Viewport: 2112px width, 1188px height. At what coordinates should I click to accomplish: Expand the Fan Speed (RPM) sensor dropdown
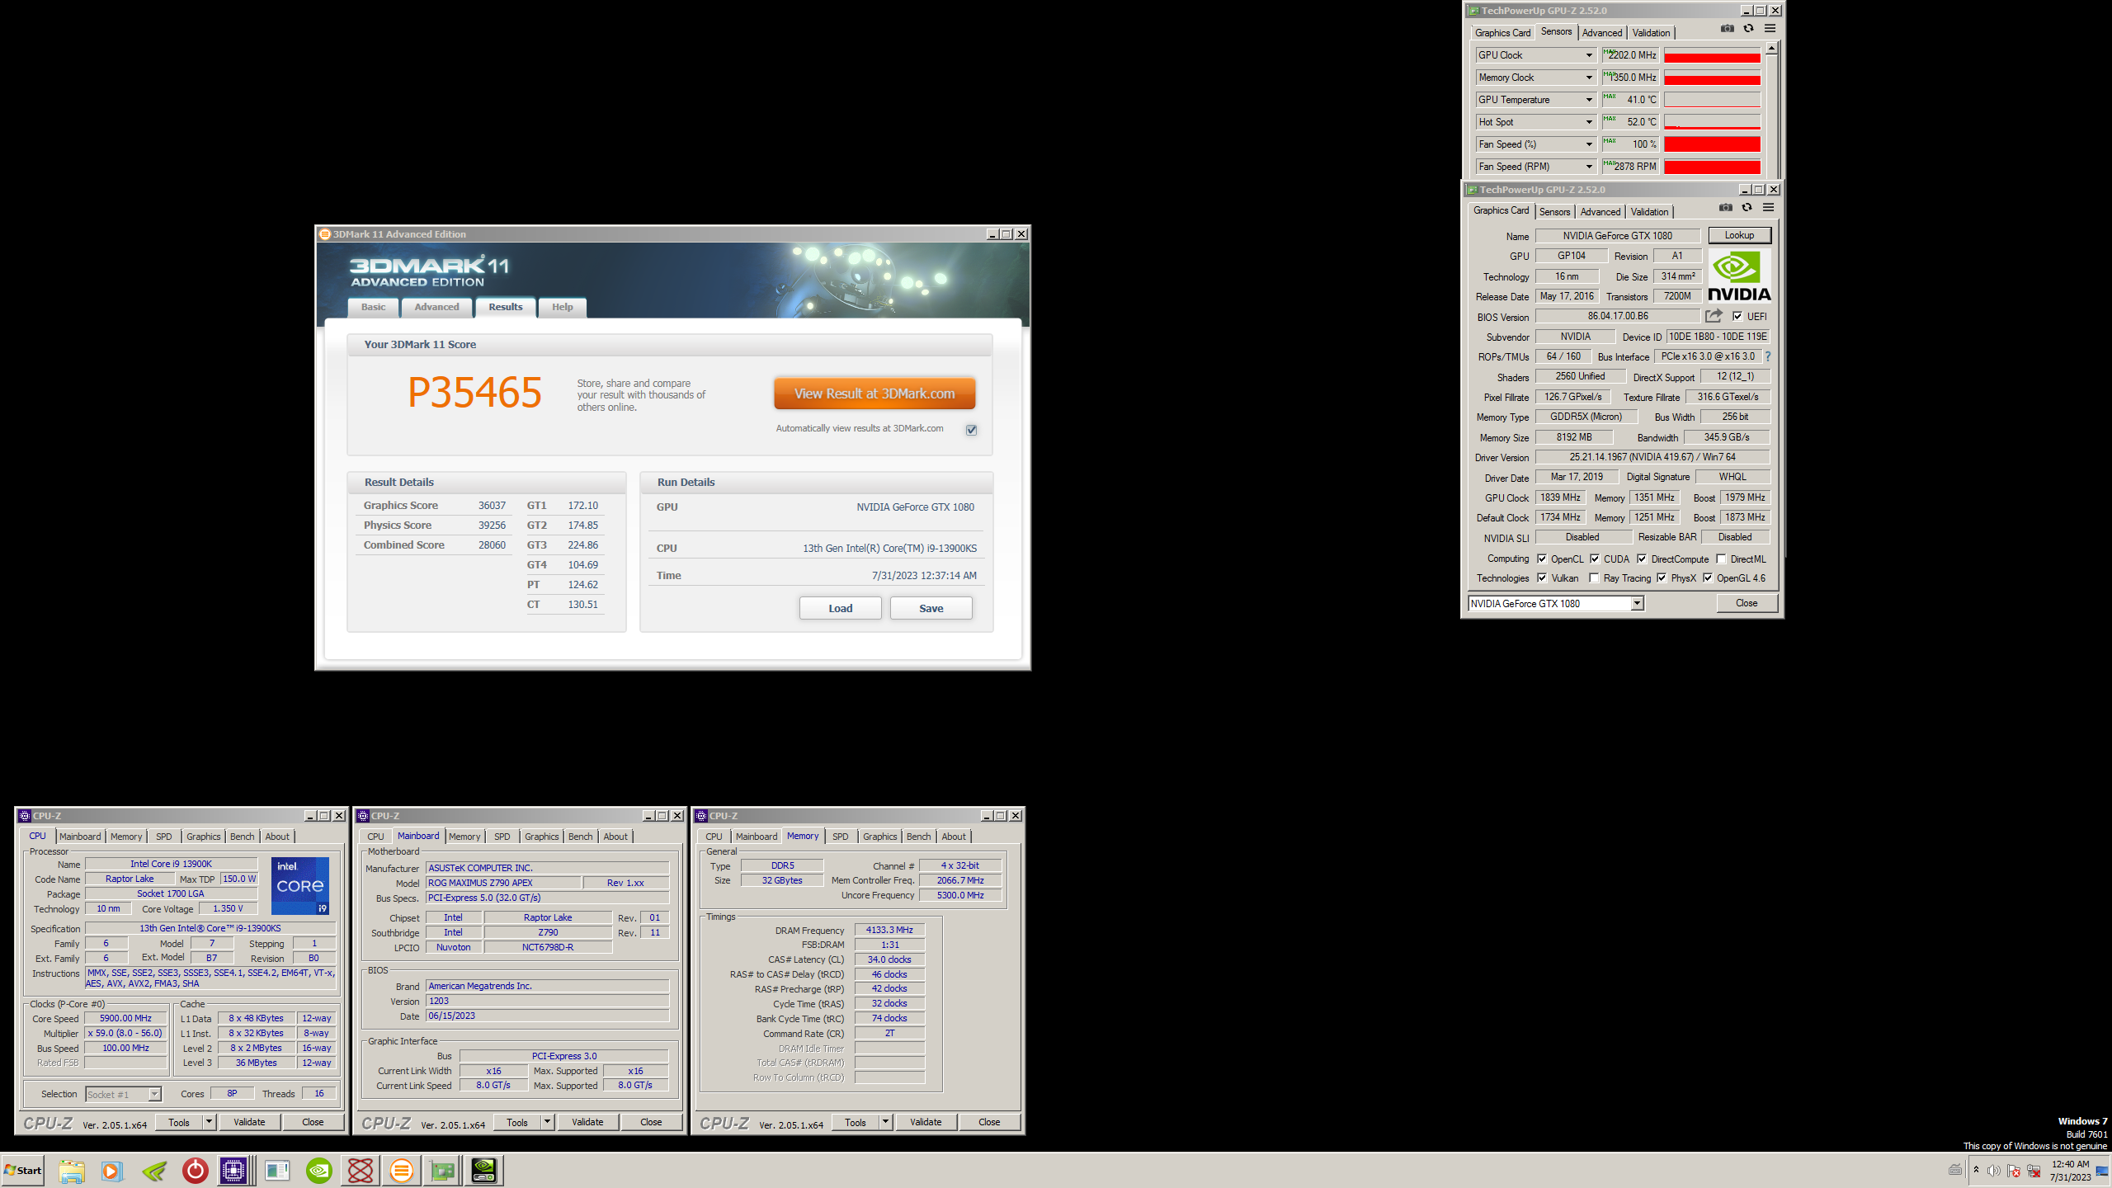[x=1589, y=167]
